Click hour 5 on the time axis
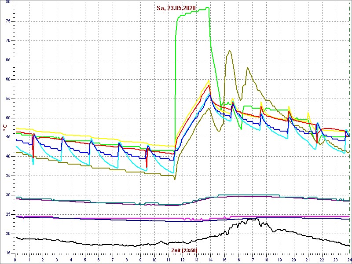Screen dimensions: 352x264 pyautogui.click(x=84, y=260)
